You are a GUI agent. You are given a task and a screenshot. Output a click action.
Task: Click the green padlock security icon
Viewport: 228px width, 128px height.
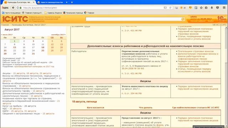pos(21,8)
